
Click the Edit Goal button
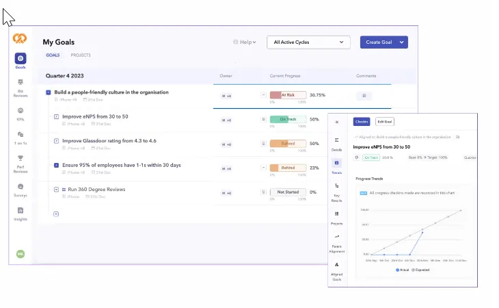[384, 122]
